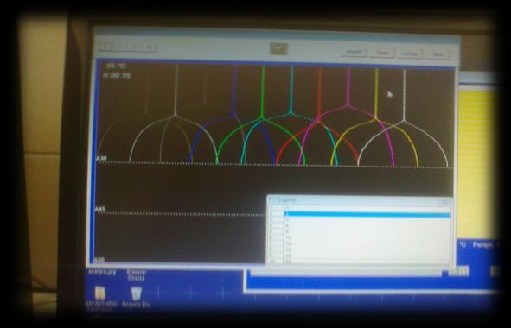Close the Legend window

[x=444, y=202]
